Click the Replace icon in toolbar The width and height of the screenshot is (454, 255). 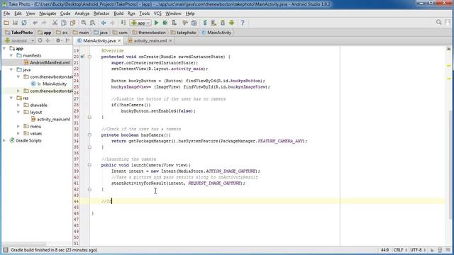92,23
